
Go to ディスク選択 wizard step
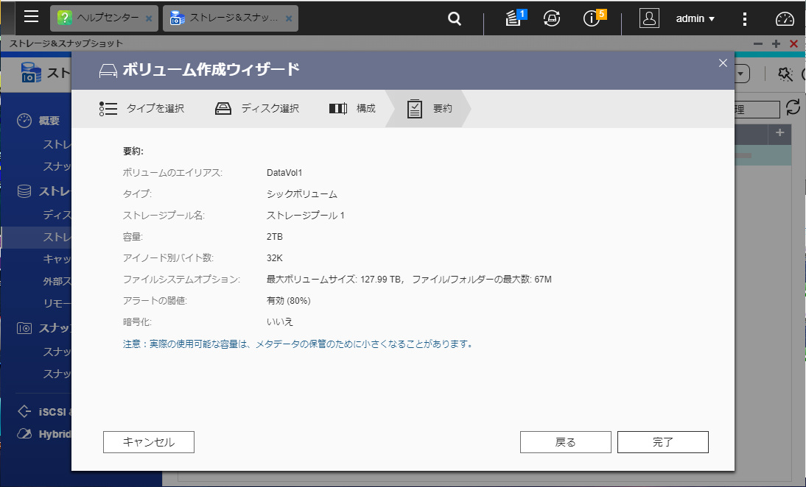point(257,108)
